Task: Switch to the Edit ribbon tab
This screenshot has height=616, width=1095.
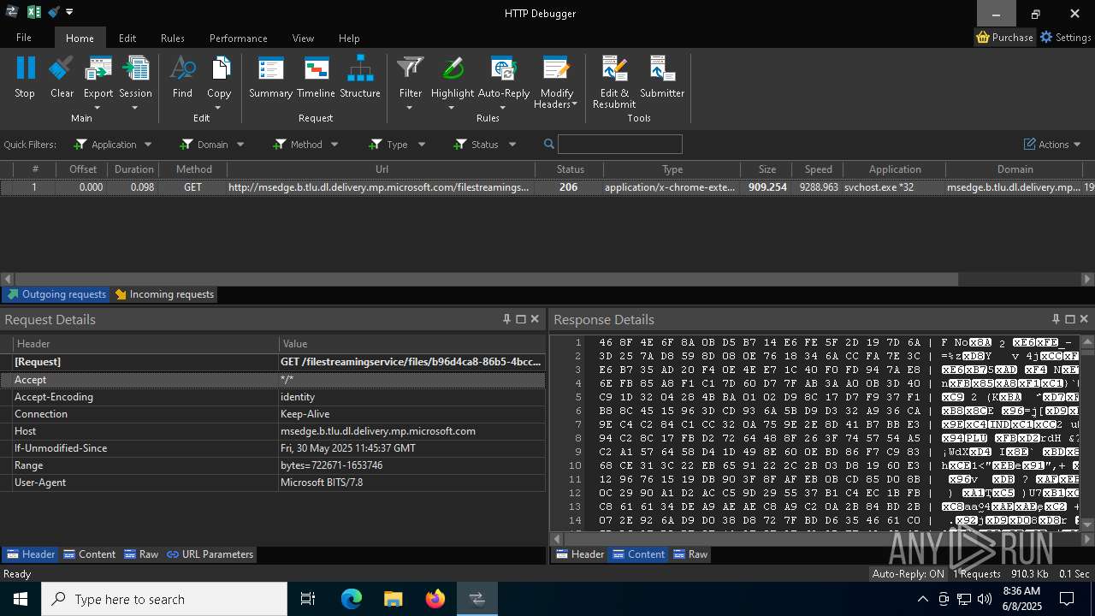Action: coord(127,38)
